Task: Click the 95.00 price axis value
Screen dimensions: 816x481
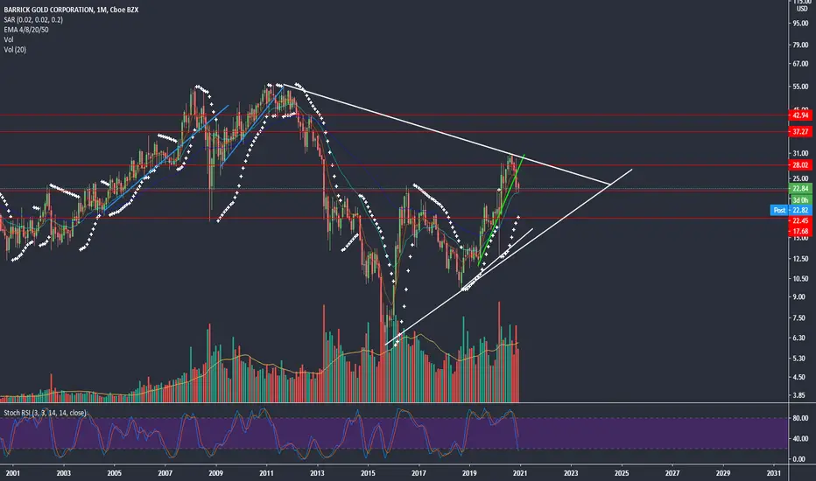Action: (x=800, y=24)
